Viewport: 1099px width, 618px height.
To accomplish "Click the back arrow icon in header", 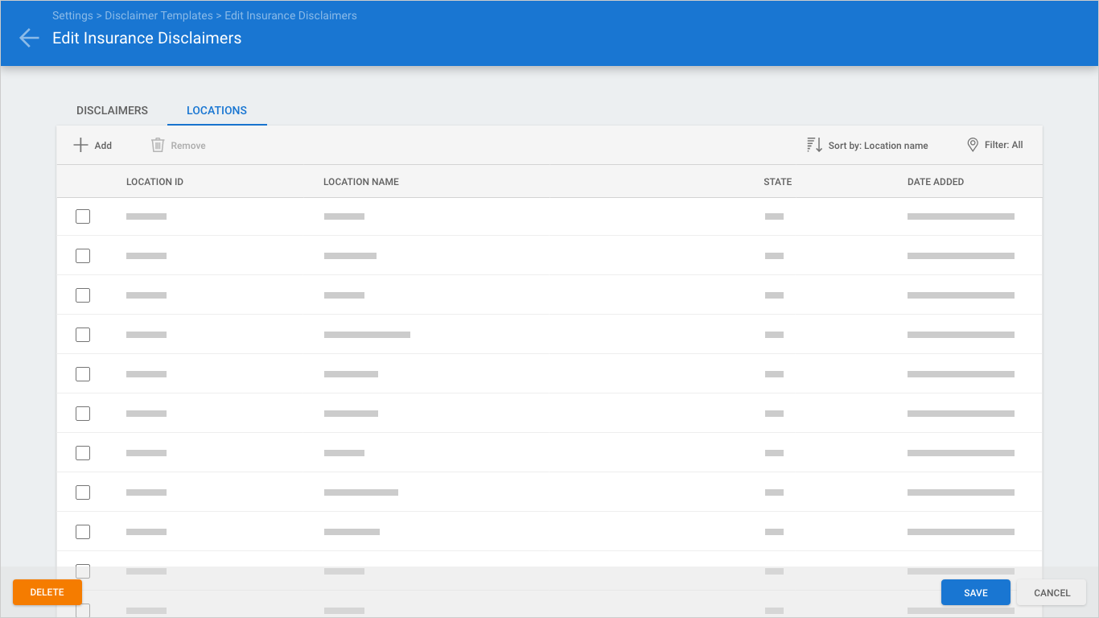I will click(29, 38).
